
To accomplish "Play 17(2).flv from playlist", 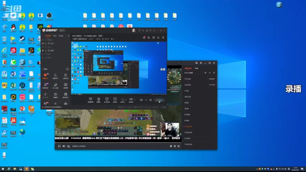I will point(200,85).
